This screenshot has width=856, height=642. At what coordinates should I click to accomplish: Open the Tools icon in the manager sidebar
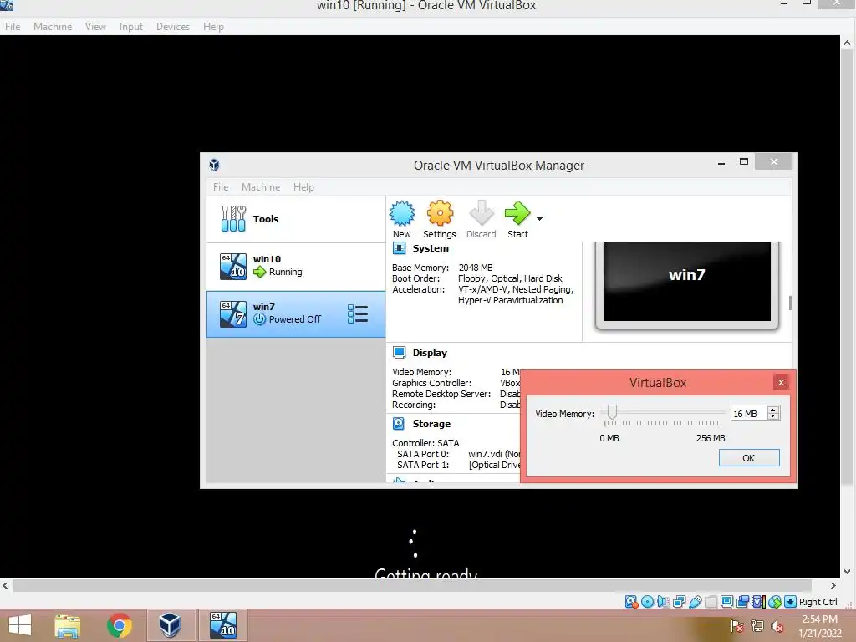(233, 219)
